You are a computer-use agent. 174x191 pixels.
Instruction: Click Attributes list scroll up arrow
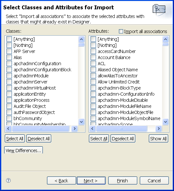click(165, 39)
